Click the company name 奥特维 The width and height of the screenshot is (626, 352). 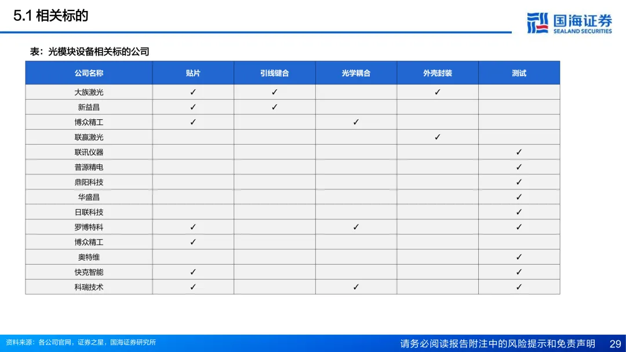point(89,257)
